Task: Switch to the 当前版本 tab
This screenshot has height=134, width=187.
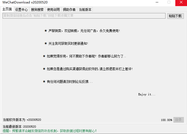Action: (85, 10)
